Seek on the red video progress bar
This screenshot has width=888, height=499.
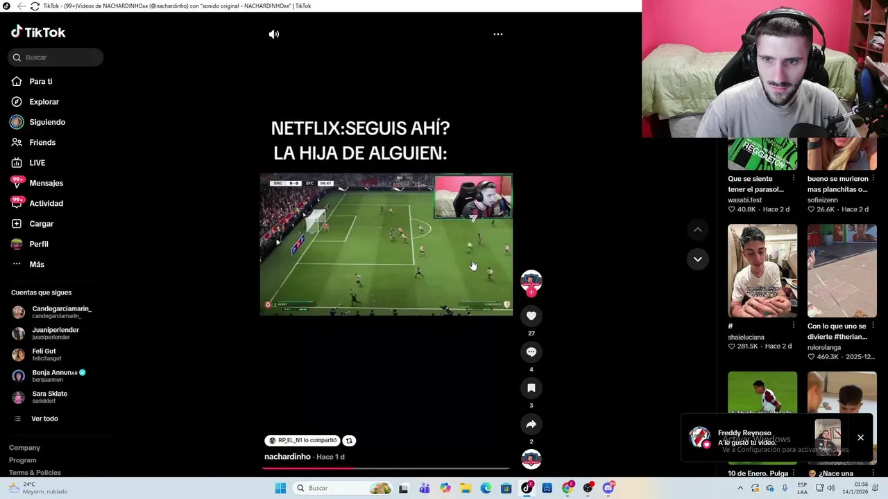tap(386, 469)
